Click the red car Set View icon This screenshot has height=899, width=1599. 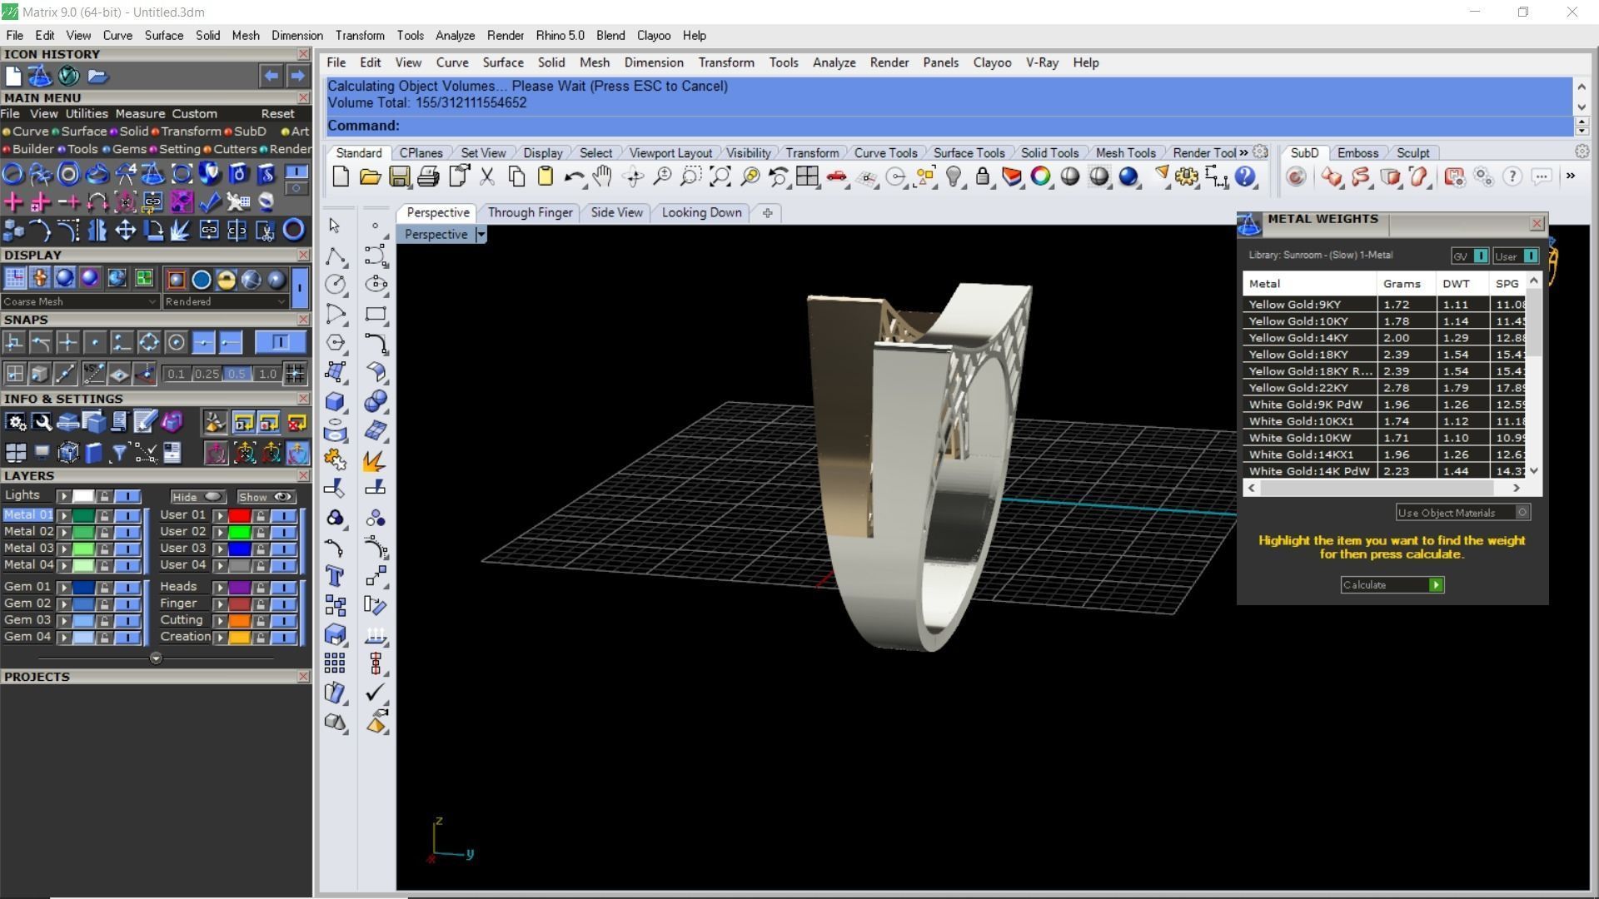pyautogui.click(x=836, y=176)
